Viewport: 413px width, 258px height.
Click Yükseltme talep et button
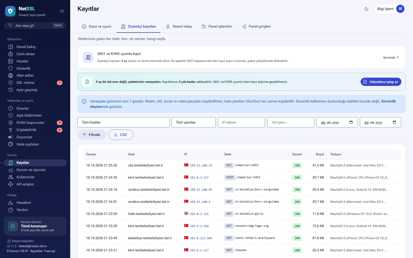[381, 82]
